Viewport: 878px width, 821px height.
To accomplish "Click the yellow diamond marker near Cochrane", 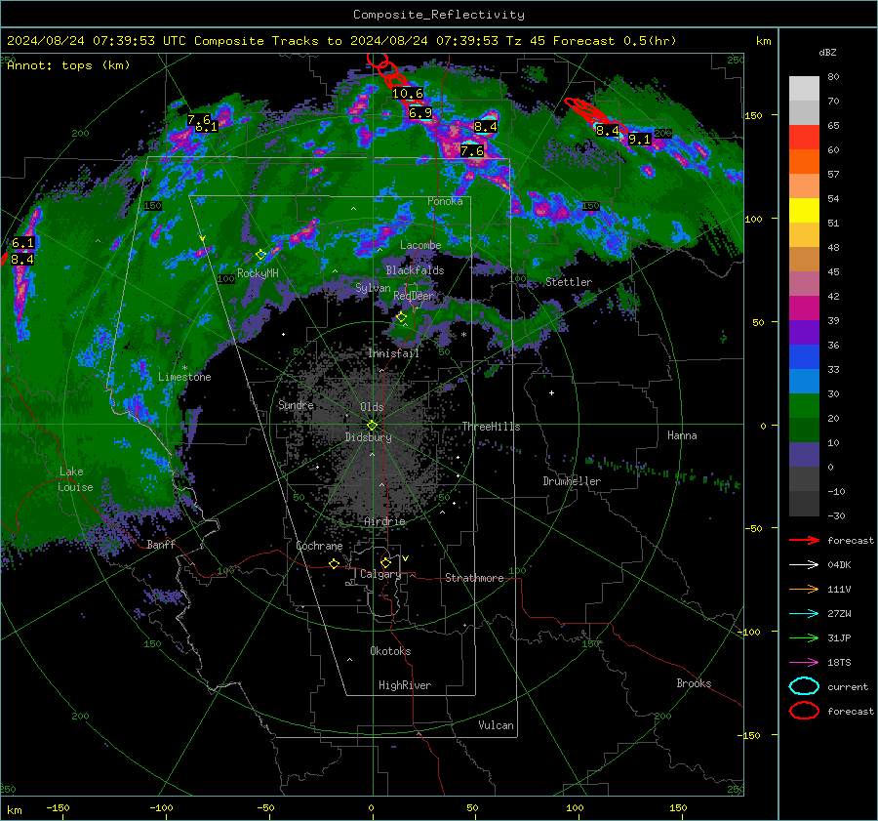I will [334, 564].
